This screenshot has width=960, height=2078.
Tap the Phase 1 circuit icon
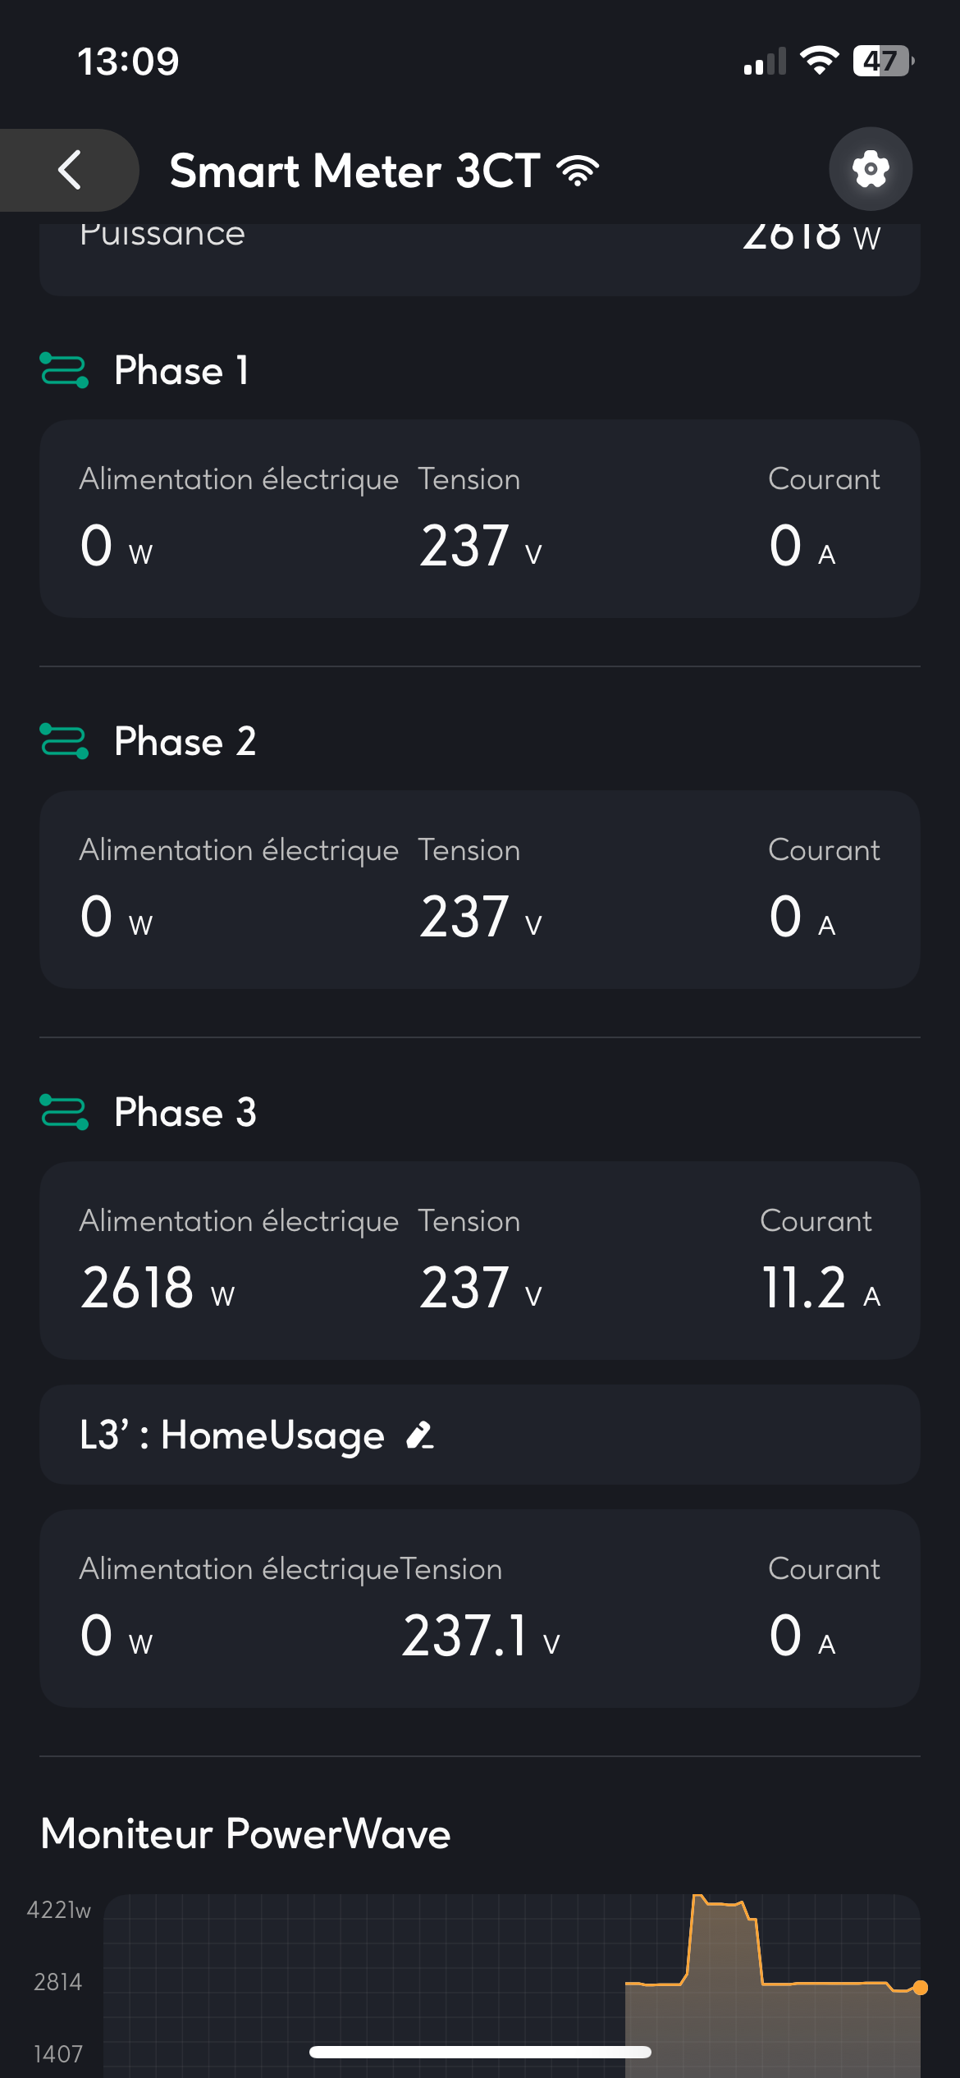[64, 370]
